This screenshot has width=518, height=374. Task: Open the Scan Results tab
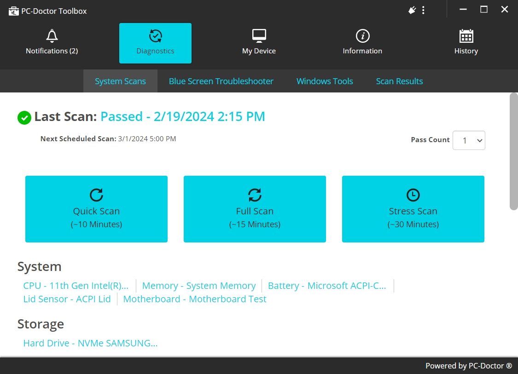[399, 81]
